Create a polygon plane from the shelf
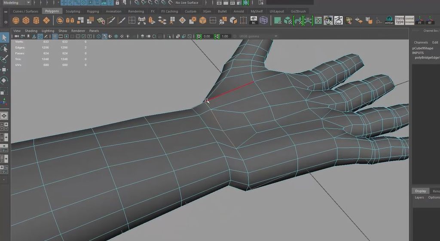The width and height of the screenshot is (440, 241). pos(46,21)
